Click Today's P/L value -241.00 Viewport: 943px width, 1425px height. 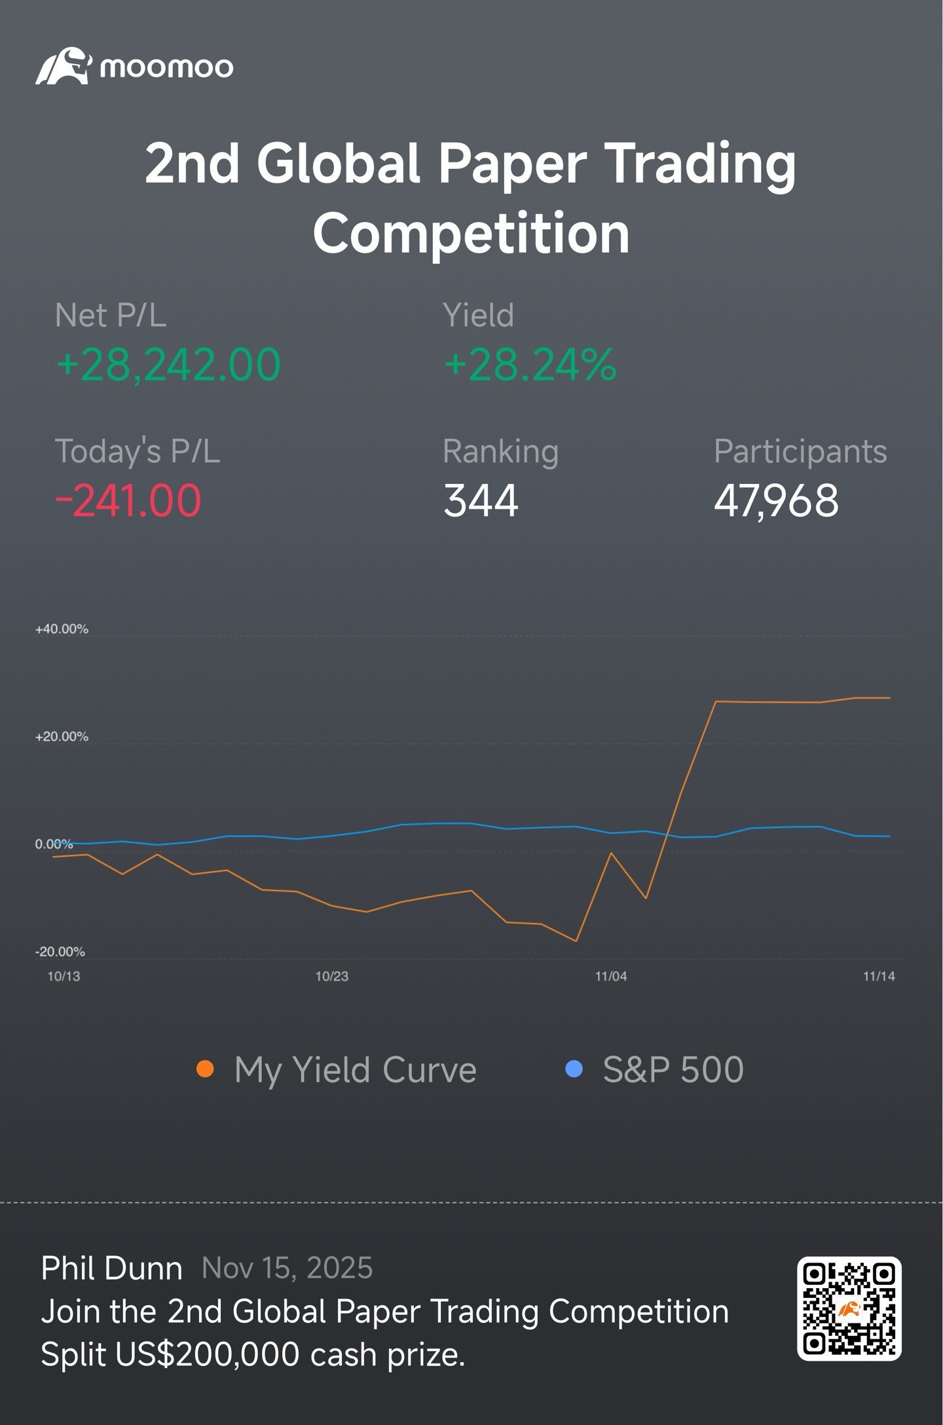(128, 501)
